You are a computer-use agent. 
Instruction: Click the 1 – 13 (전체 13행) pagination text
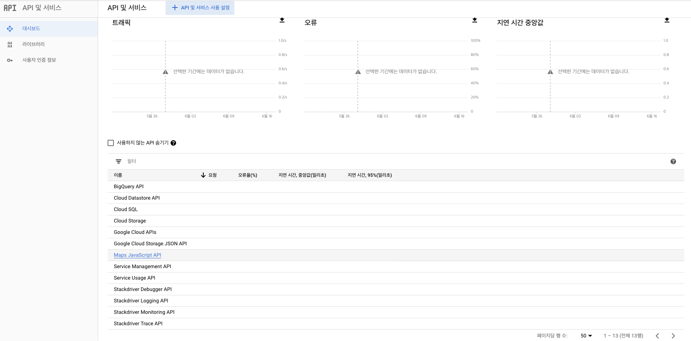(x=623, y=336)
